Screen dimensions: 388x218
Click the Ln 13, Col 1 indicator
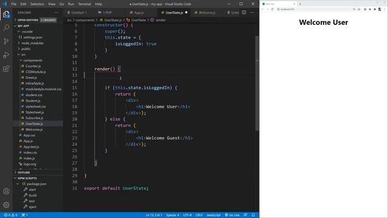153,215
